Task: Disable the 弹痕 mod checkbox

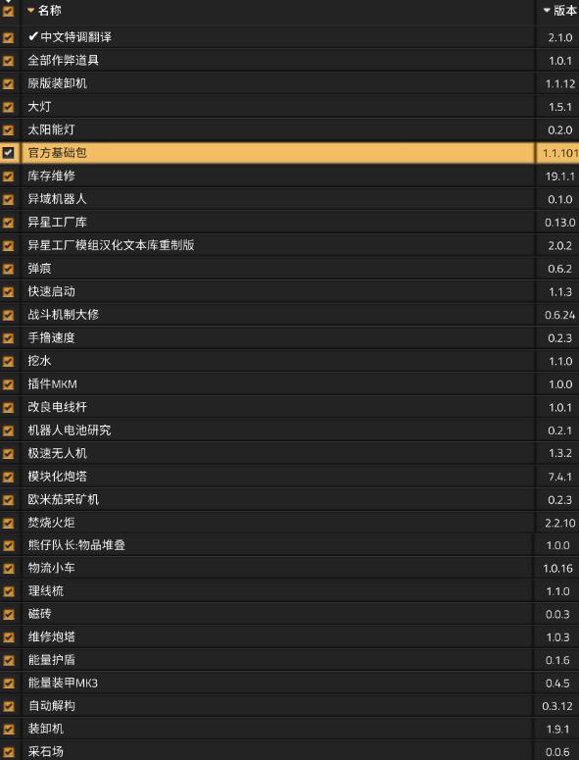Action: pyautogui.click(x=8, y=269)
